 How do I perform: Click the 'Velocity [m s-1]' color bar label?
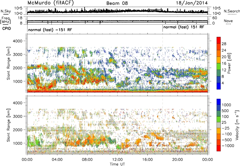click(x=237, y=125)
